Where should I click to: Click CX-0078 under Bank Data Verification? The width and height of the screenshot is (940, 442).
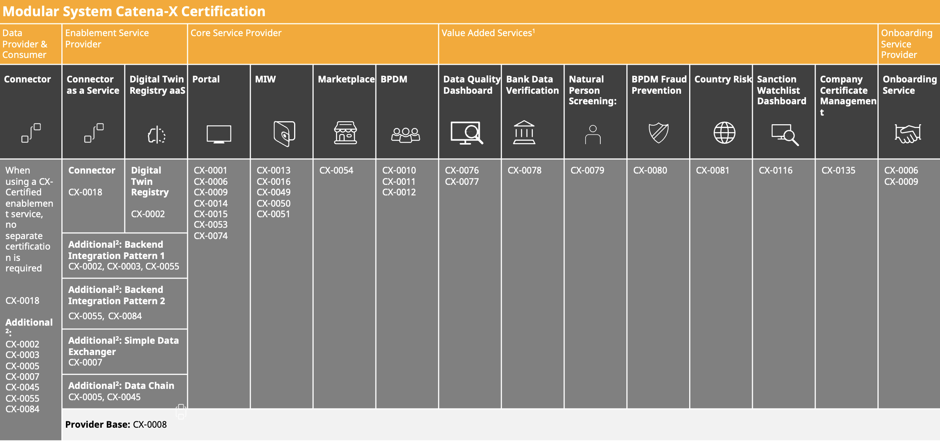(x=524, y=170)
